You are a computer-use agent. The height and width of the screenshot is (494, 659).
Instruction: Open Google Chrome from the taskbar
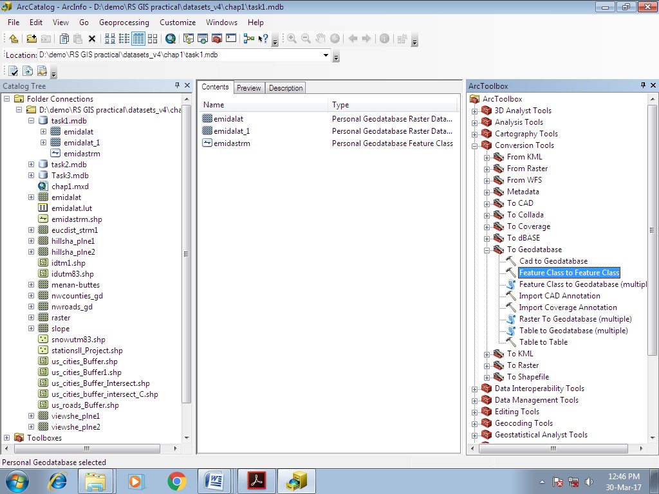click(176, 481)
